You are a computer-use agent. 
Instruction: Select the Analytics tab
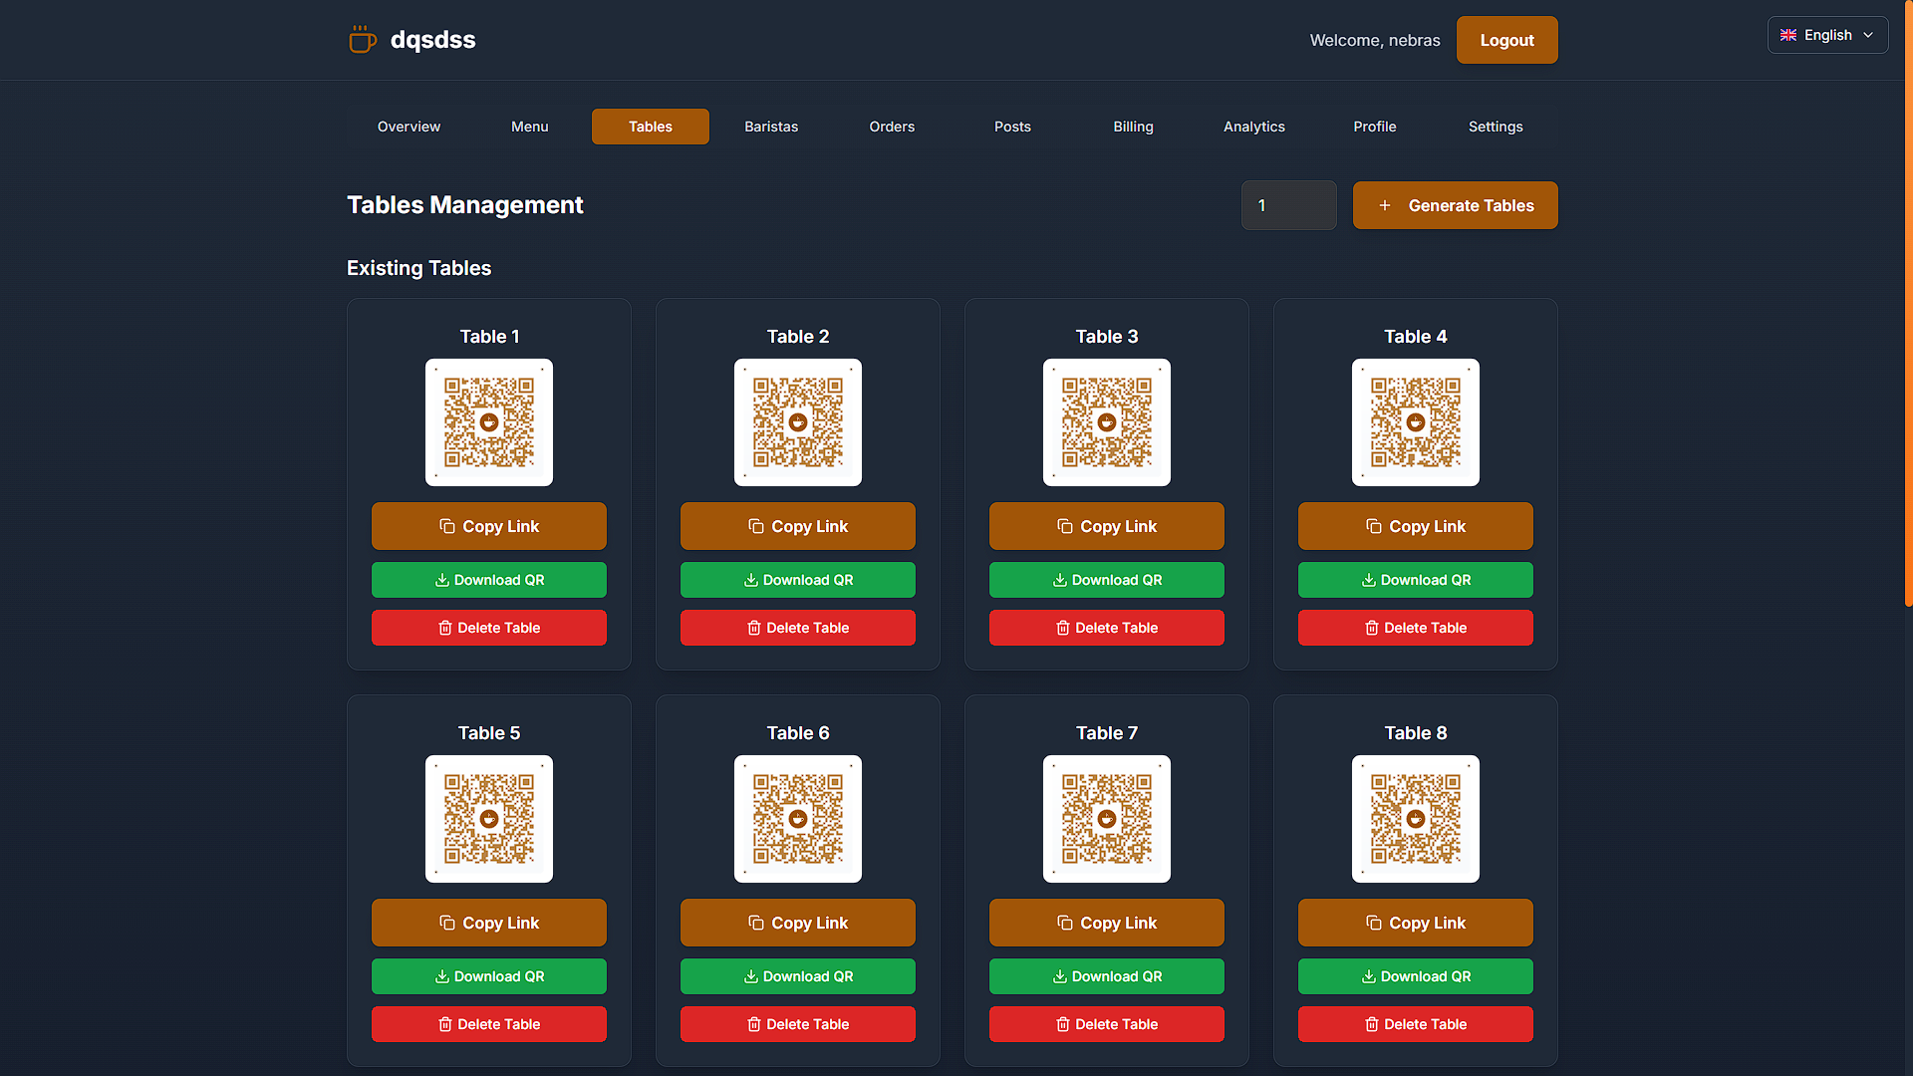coord(1254,127)
